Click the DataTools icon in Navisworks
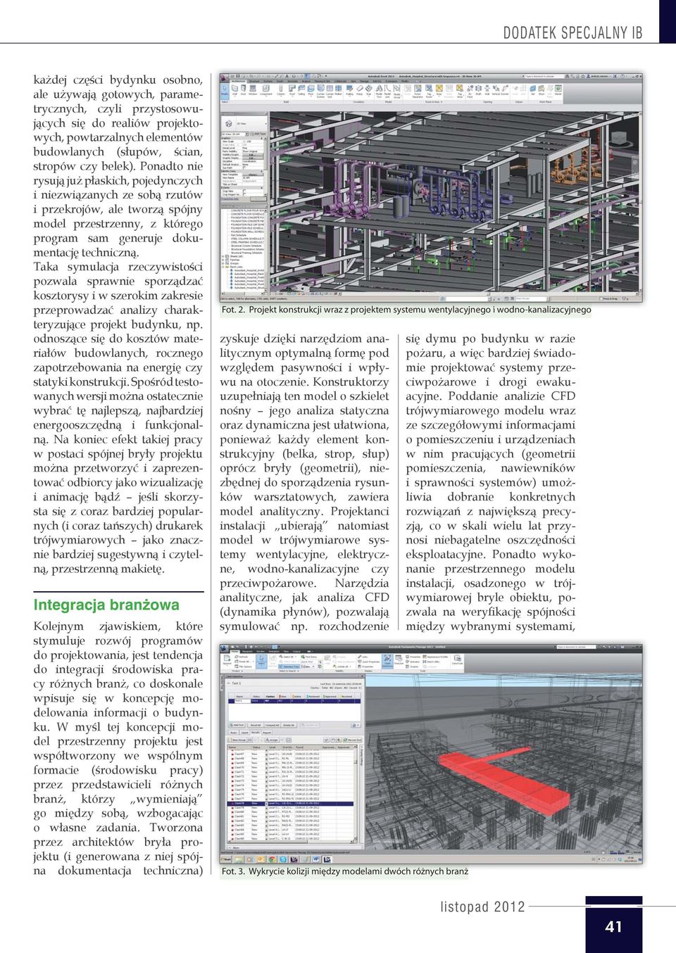Image resolution: width=676 pixels, height=953 pixels. click(x=457, y=660)
